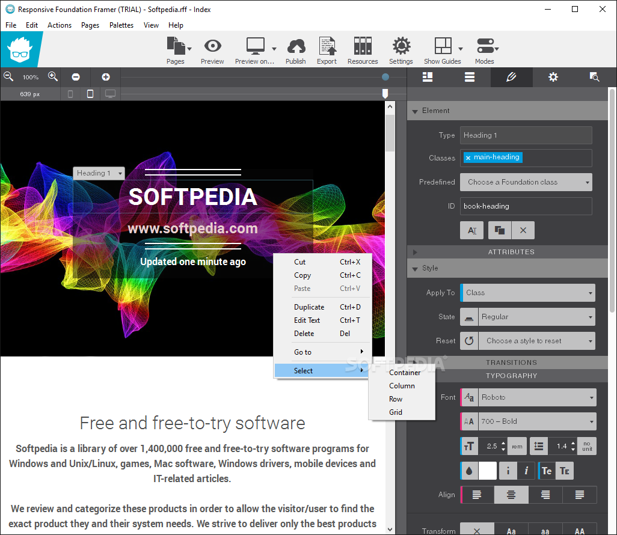
Task: Click the Export icon
Action: (327, 46)
